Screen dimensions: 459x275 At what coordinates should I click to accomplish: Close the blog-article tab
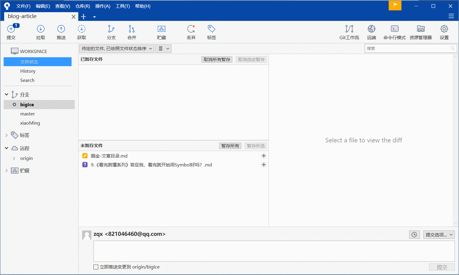(74, 17)
